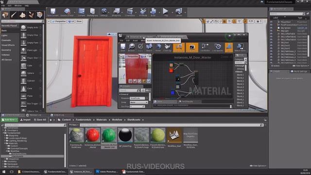
Task: Select the Paint mode brush icon
Action: (14, 15)
